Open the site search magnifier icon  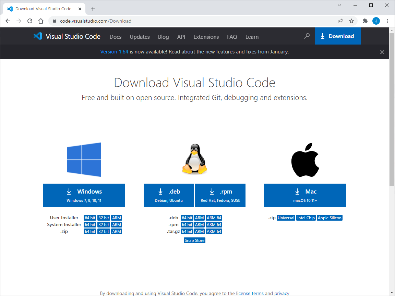[307, 36]
